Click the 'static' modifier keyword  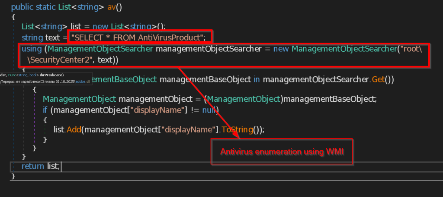[46, 7]
